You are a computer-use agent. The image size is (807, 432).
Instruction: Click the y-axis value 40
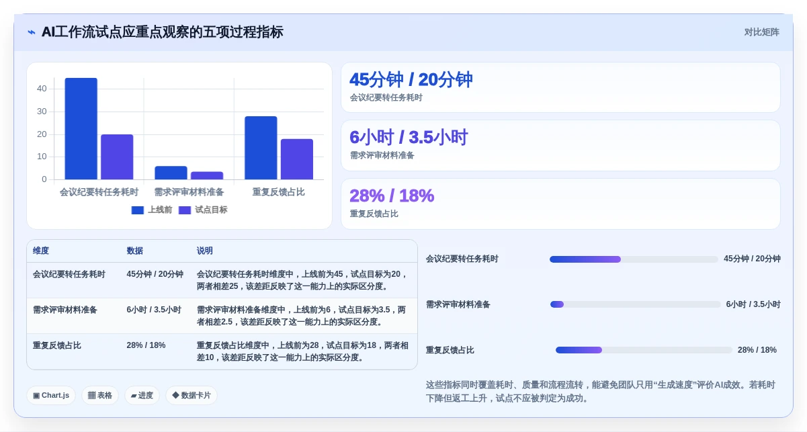pyautogui.click(x=42, y=89)
